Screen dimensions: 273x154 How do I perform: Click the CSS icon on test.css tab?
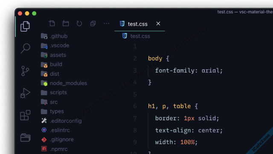click(x=122, y=24)
